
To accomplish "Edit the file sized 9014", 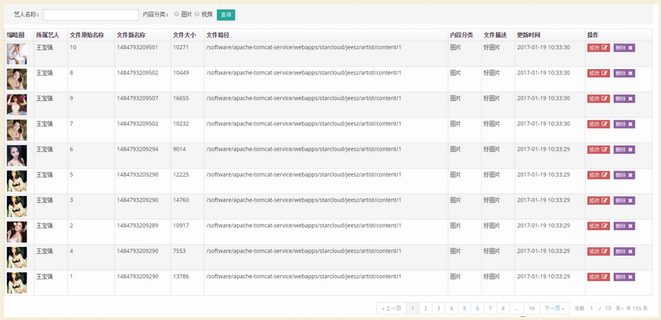I will 598,150.
